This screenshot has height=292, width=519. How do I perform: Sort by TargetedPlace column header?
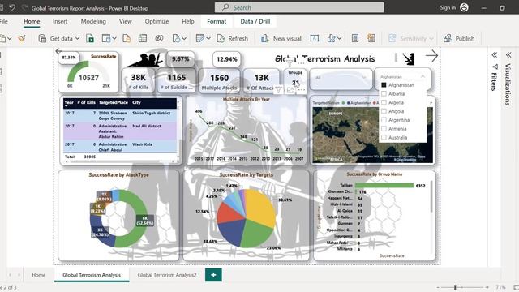pos(114,102)
